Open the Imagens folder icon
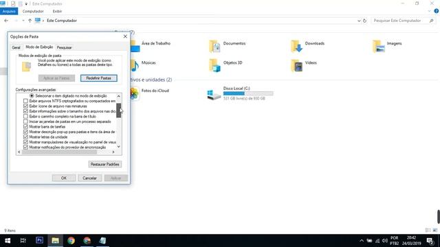 pos(379,47)
